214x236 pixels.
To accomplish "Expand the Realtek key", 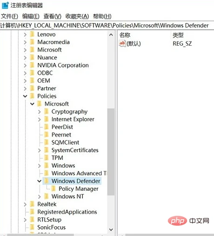I will tap(25, 204).
